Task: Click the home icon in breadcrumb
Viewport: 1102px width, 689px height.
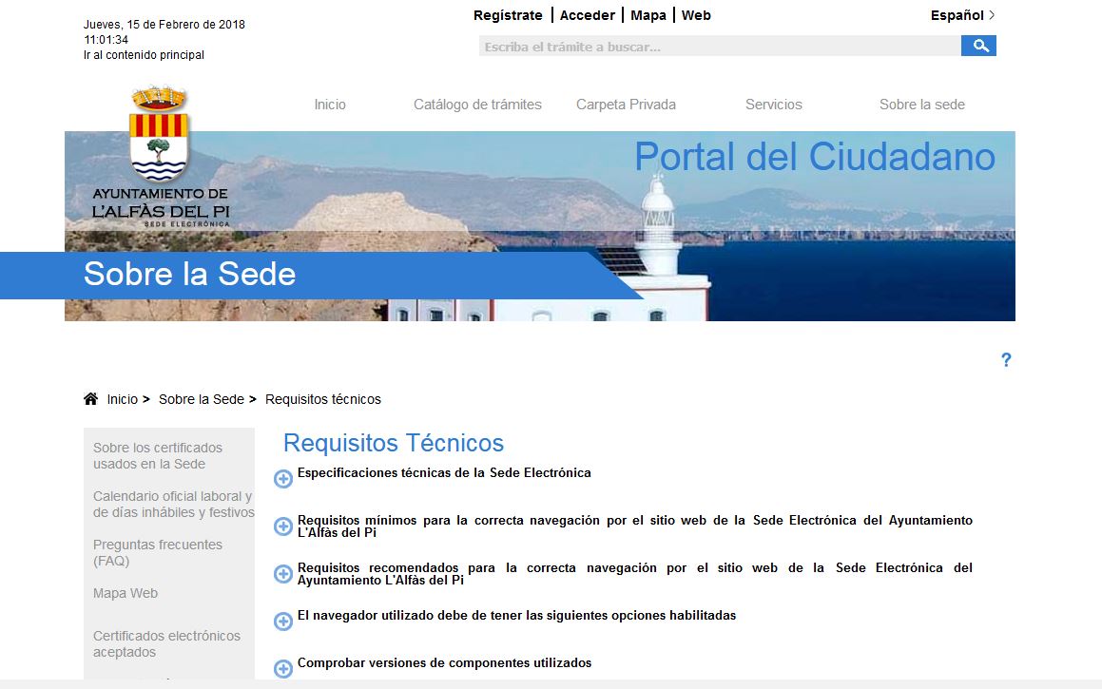Action: tap(91, 399)
